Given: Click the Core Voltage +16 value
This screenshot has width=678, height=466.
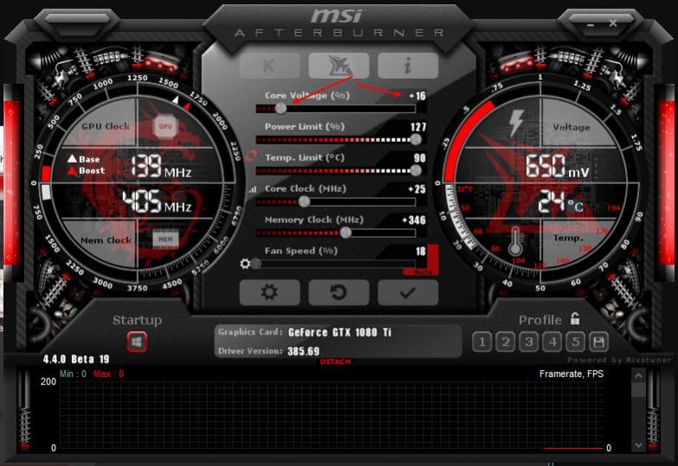Looking at the screenshot, I should click(x=417, y=96).
